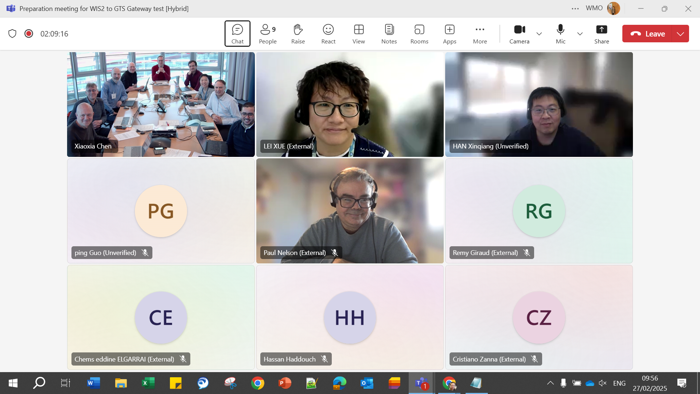Expand the Leave options chevron
Viewport: 700px width, 394px height.
[680, 34]
